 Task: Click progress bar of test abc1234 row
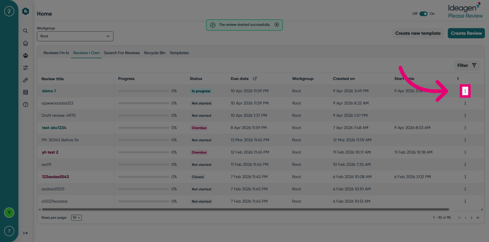(x=144, y=128)
